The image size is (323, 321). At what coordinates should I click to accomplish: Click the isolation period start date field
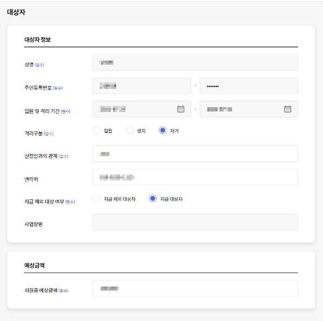142,109
